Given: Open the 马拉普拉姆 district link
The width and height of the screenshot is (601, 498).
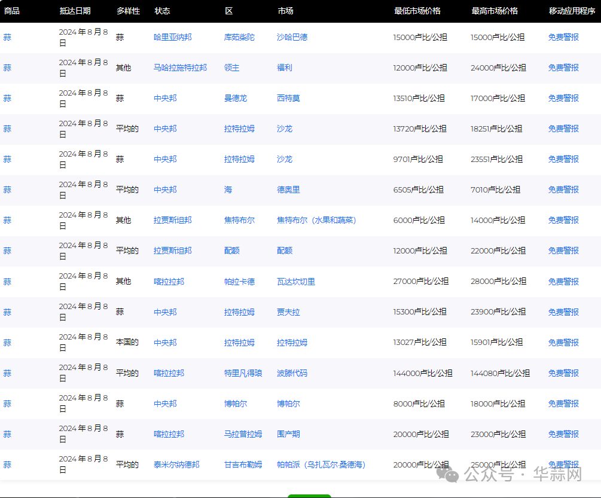Looking at the screenshot, I should pos(243,434).
